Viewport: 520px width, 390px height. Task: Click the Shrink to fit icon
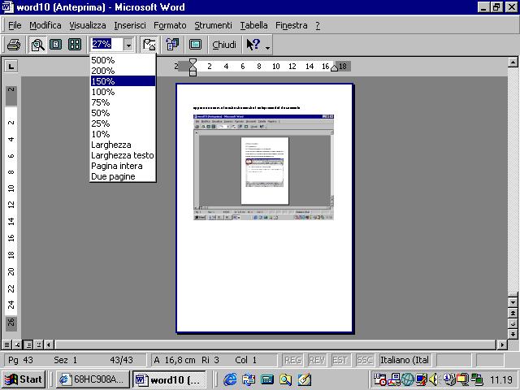(x=172, y=45)
